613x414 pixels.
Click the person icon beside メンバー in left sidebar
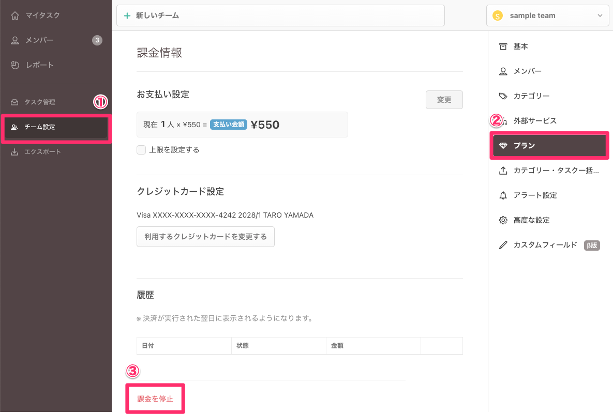(x=15, y=40)
